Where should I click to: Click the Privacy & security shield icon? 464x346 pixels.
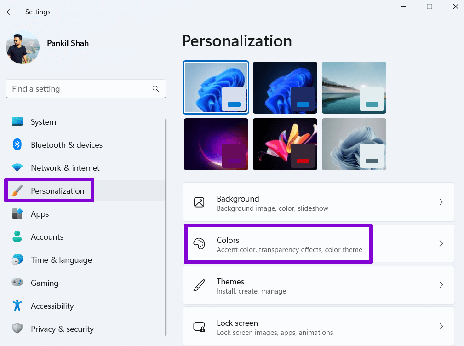[17, 329]
